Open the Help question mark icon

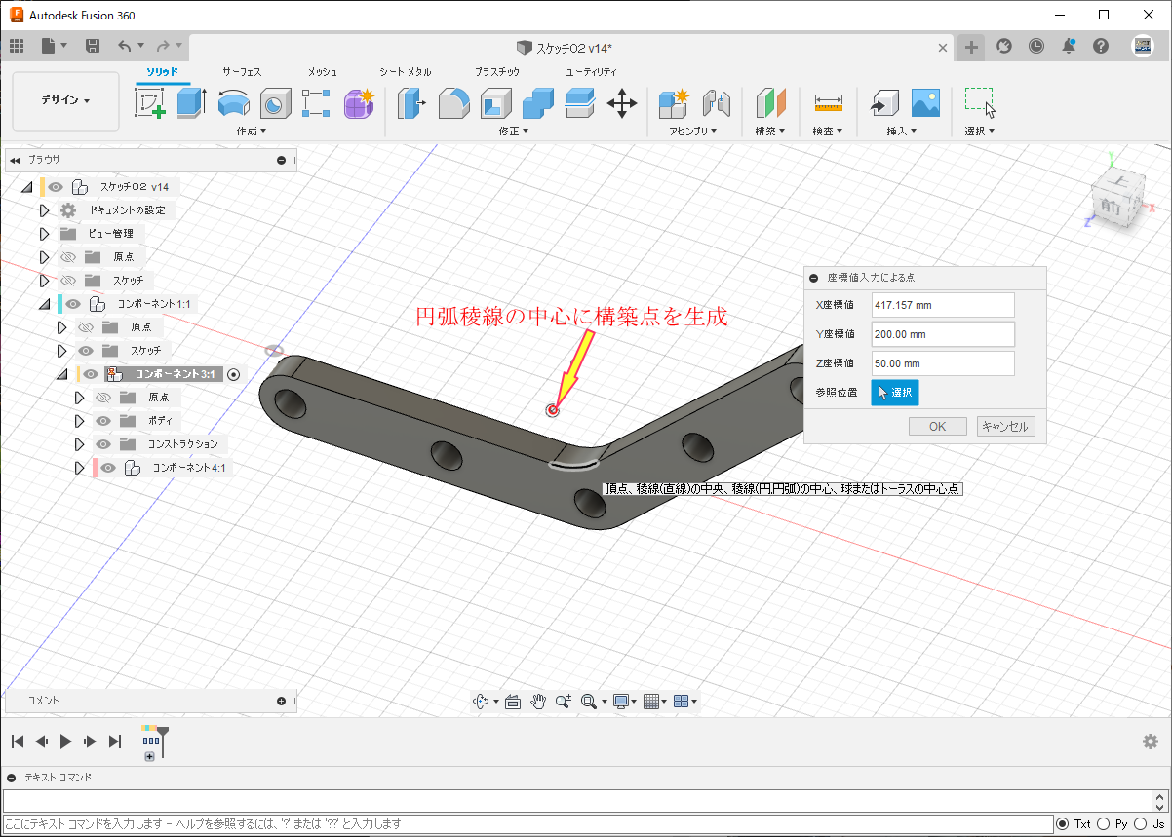point(1101,46)
